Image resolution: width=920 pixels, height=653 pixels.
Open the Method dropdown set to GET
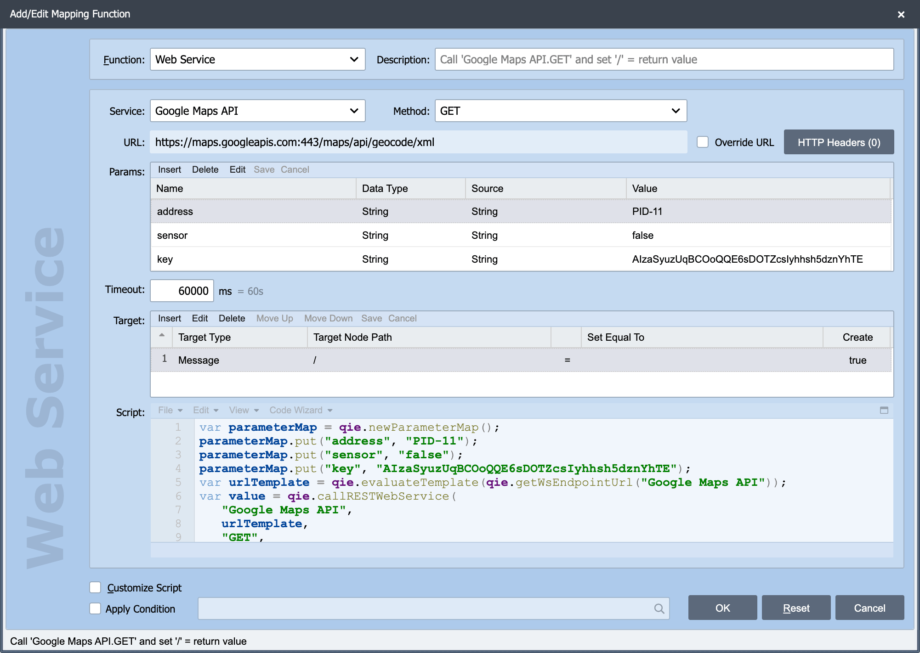[561, 111]
